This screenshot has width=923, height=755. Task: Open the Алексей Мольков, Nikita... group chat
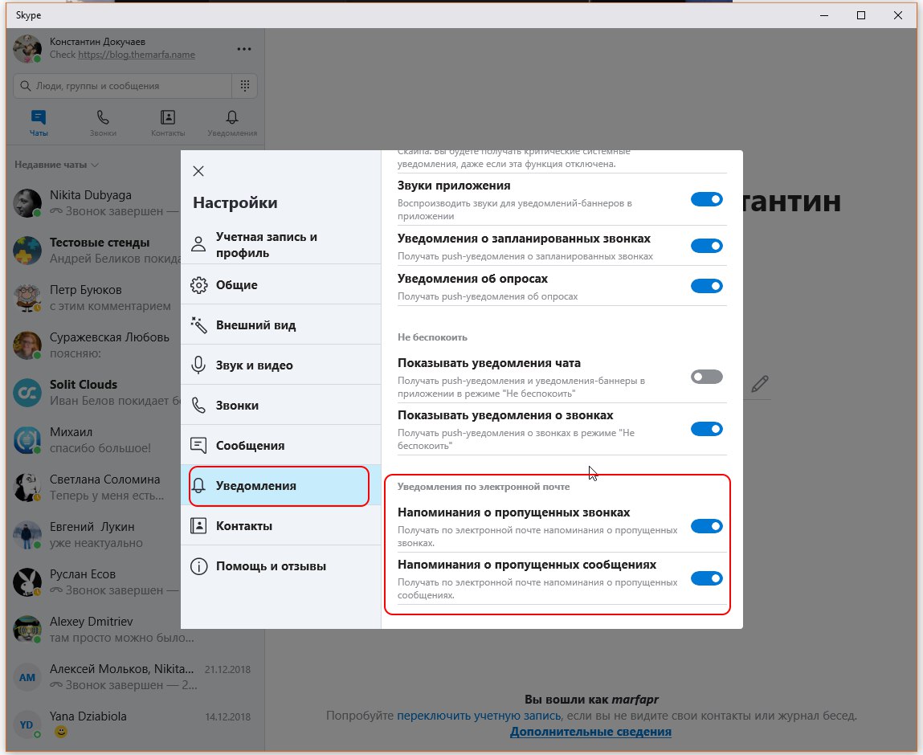pos(136,677)
